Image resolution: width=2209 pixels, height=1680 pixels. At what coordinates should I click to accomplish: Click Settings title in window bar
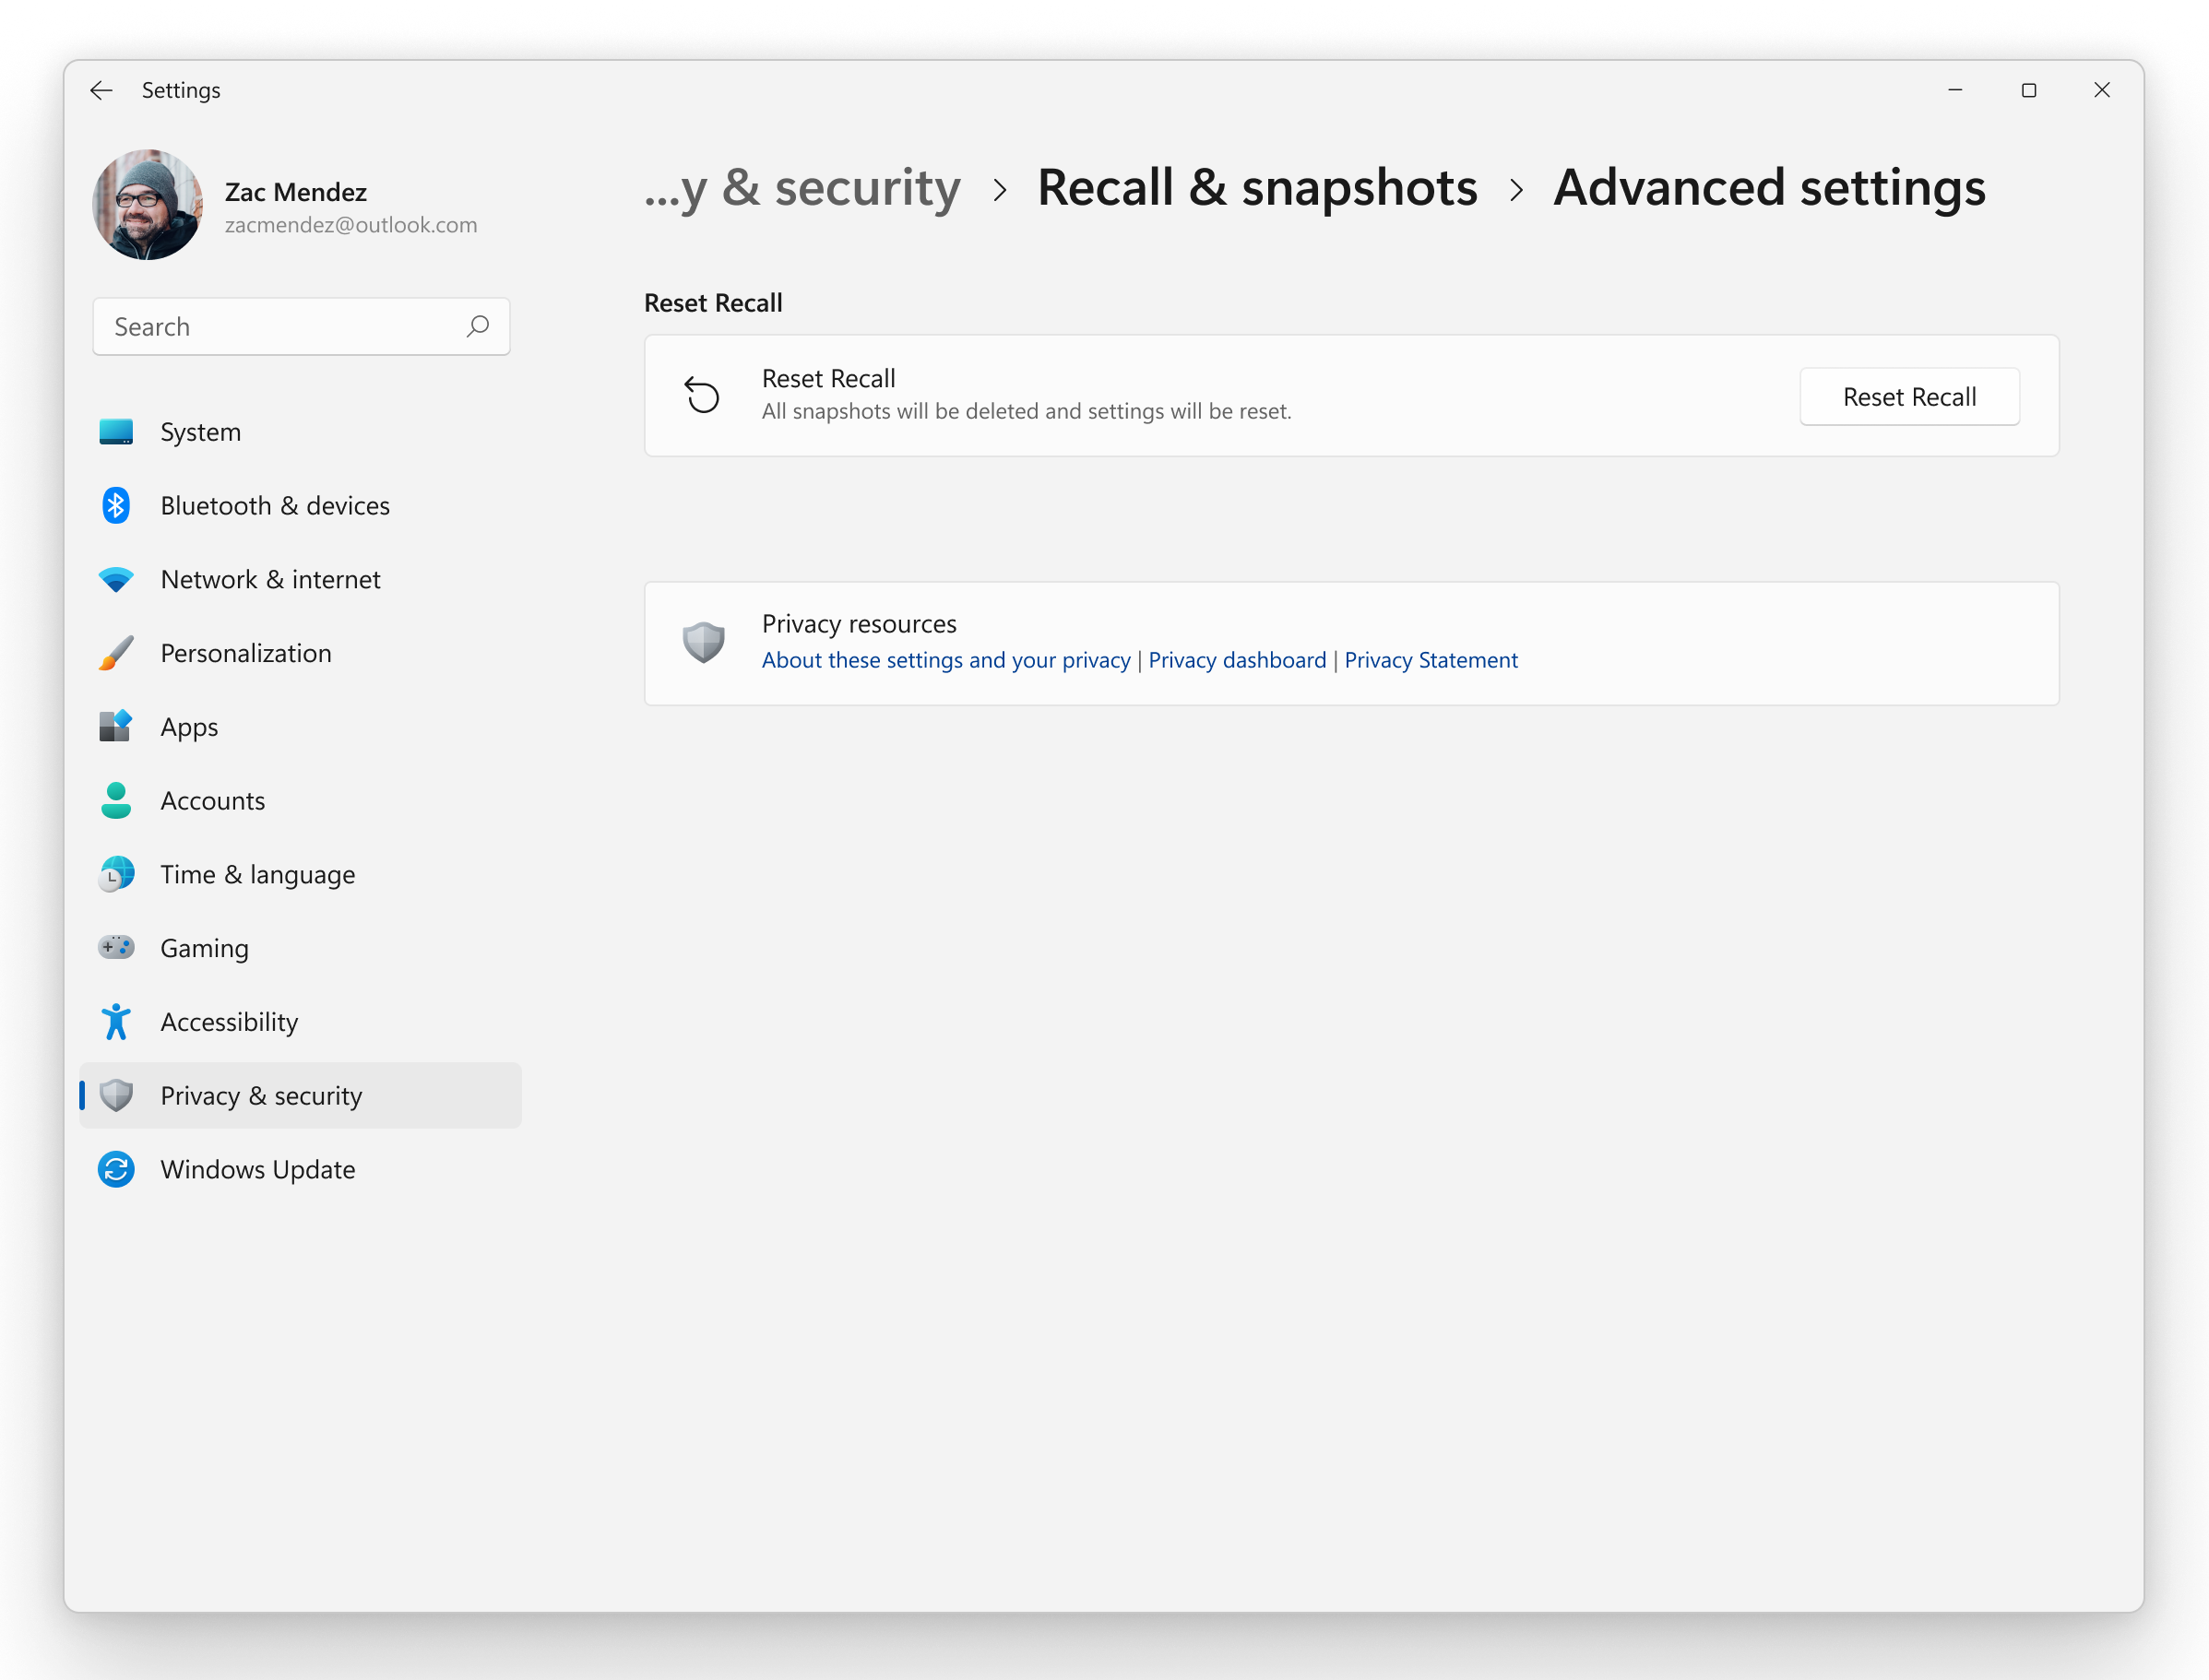(x=181, y=91)
